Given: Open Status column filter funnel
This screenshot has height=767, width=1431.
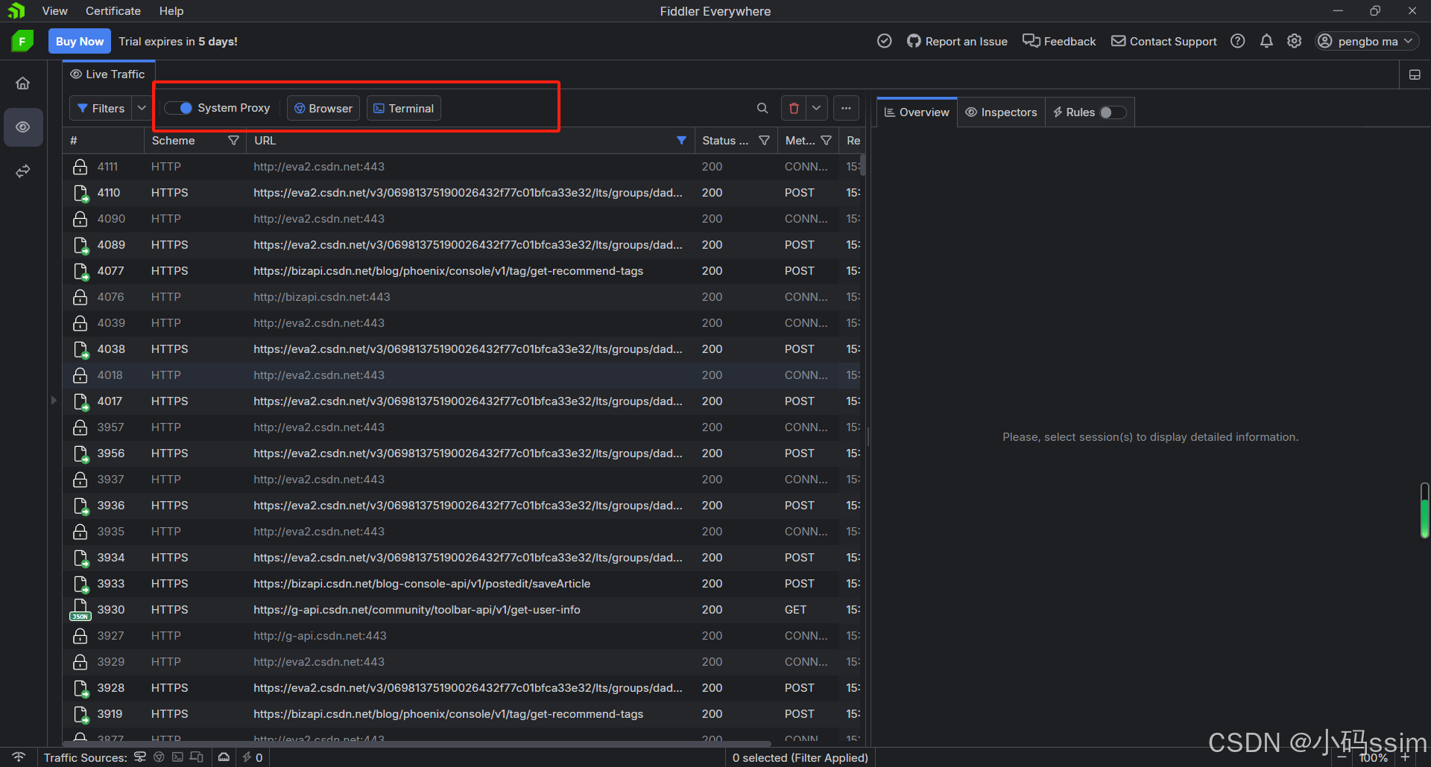Looking at the screenshot, I should 764,140.
